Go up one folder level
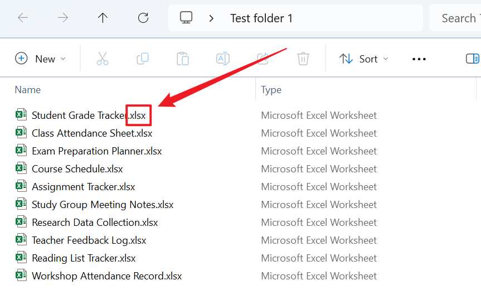The width and height of the screenshot is (481, 290). point(103,18)
